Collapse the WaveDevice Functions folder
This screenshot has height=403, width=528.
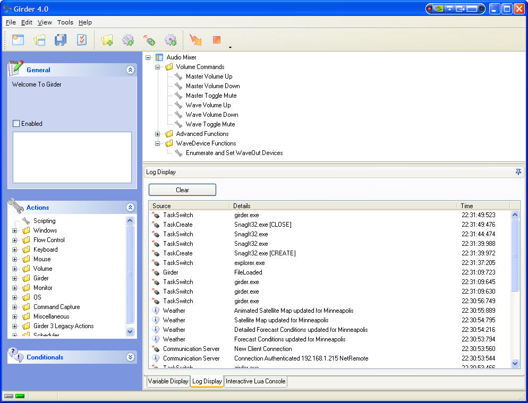click(157, 143)
